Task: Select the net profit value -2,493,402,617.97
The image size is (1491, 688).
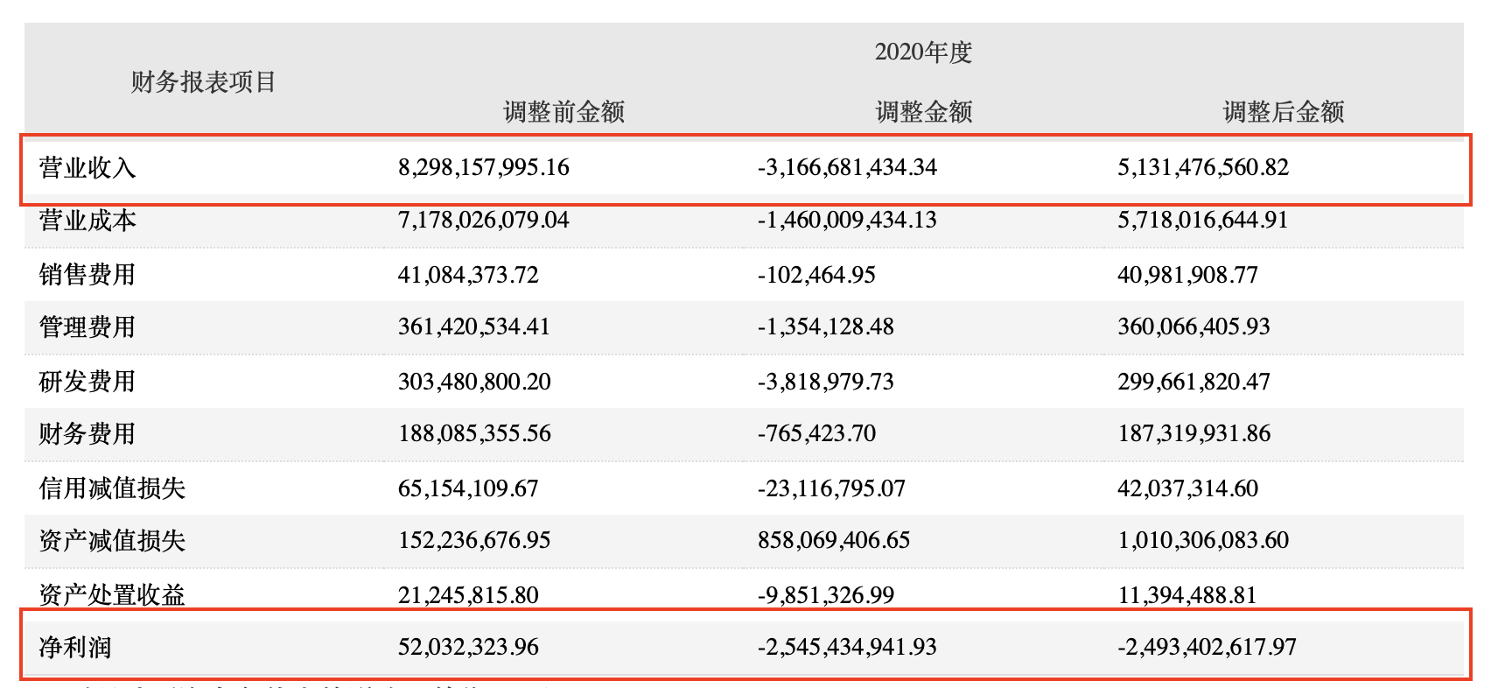Action: tap(1207, 648)
